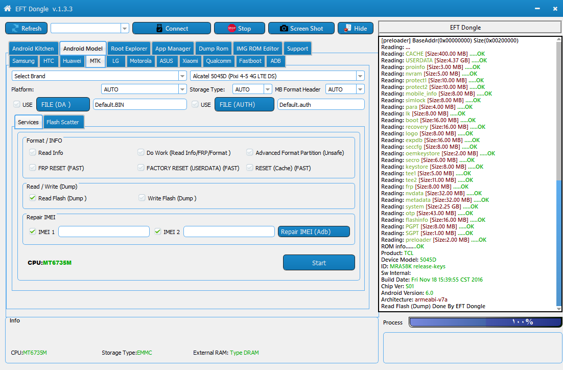This screenshot has width=563, height=370.
Task: Click the red Stop sign icon
Action: [x=232, y=29]
